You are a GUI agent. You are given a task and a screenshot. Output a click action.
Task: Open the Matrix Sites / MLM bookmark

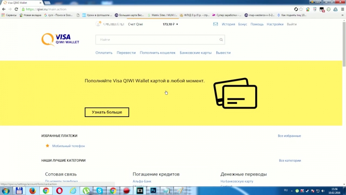(x=162, y=15)
